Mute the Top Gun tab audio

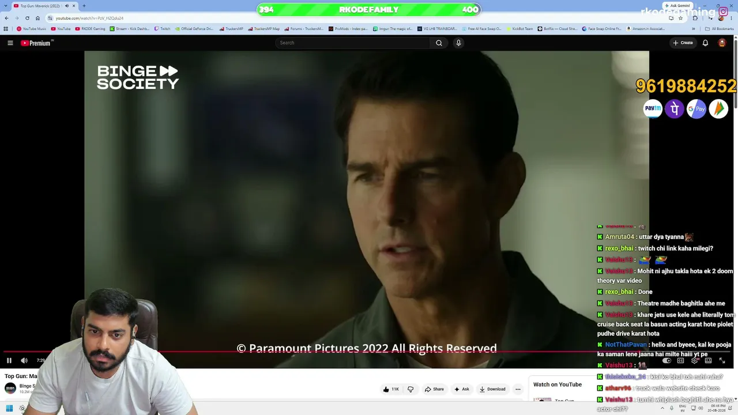(66, 6)
